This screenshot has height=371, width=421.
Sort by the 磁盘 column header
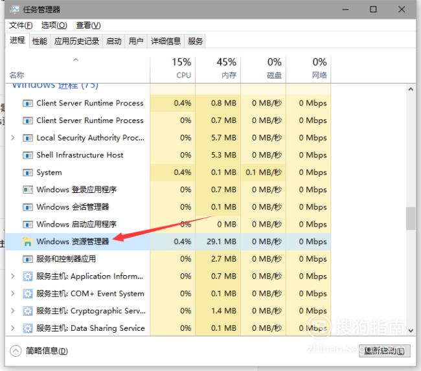[263, 69]
